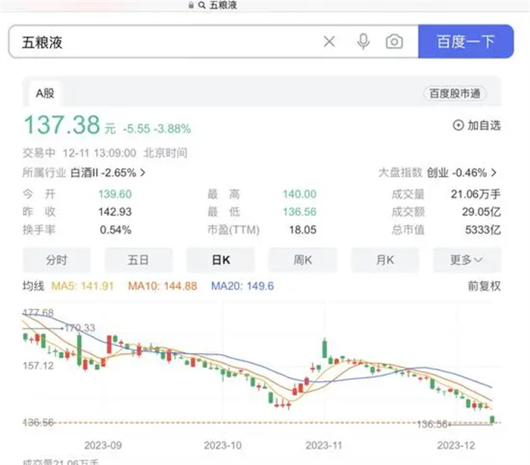The image size is (530, 465).
Task: Expand the 创业 index chevron arrow
Action: (494, 173)
